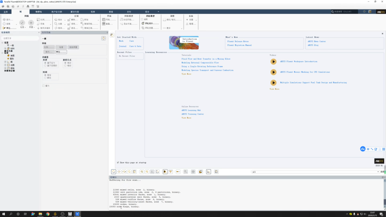The height and width of the screenshot is (217, 386).
Task: Click the Windows Start button
Action: tap(4, 214)
